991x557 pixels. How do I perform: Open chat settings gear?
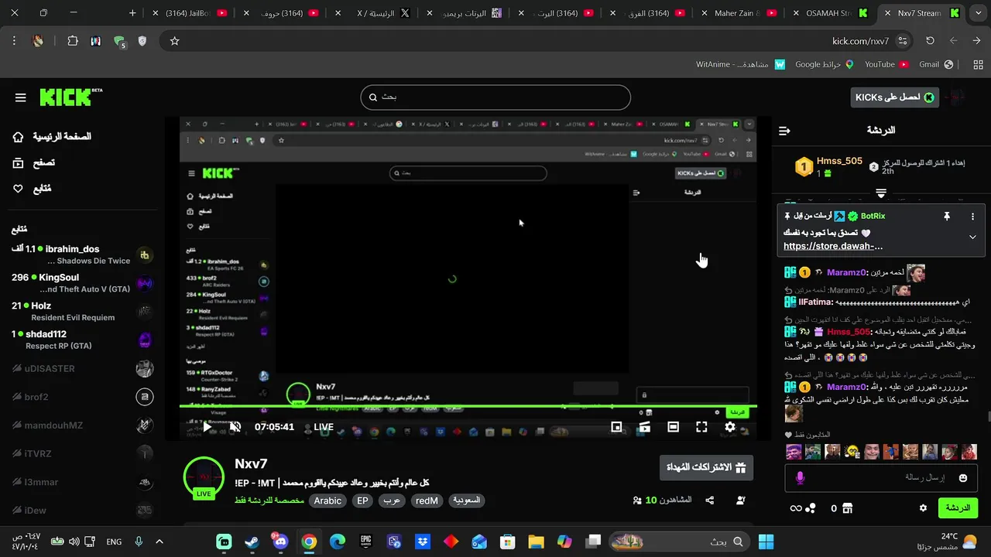[x=923, y=508]
